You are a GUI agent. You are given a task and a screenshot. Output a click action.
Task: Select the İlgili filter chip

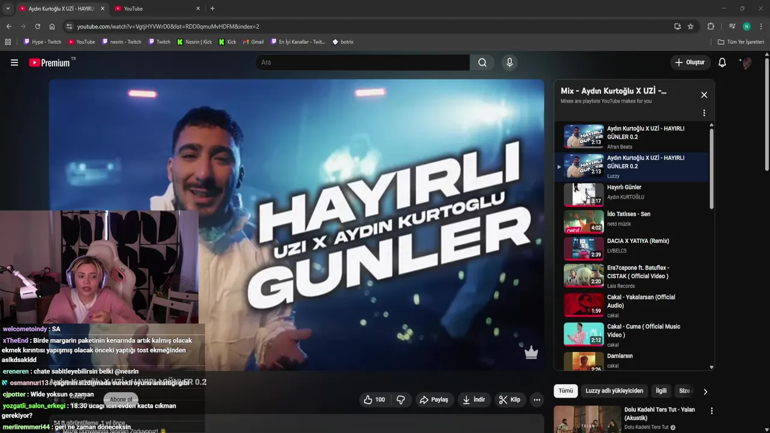click(661, 391)
